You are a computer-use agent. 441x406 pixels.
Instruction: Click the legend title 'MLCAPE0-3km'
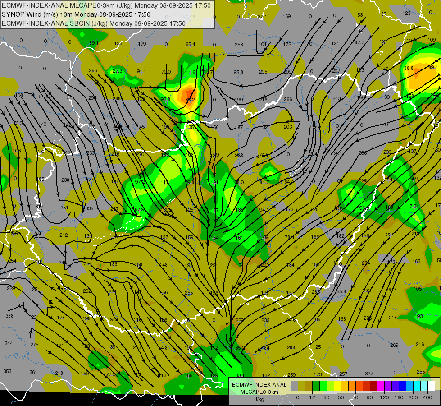tap(259, 392)
